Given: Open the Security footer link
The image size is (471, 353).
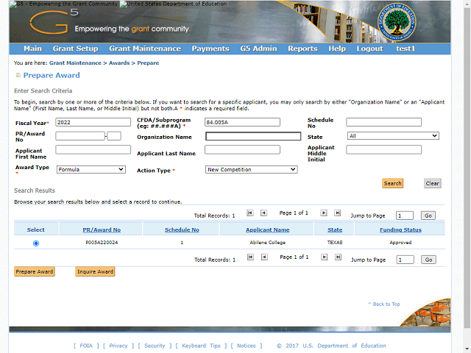Looking at the screenshot, I should click(155, 346).
